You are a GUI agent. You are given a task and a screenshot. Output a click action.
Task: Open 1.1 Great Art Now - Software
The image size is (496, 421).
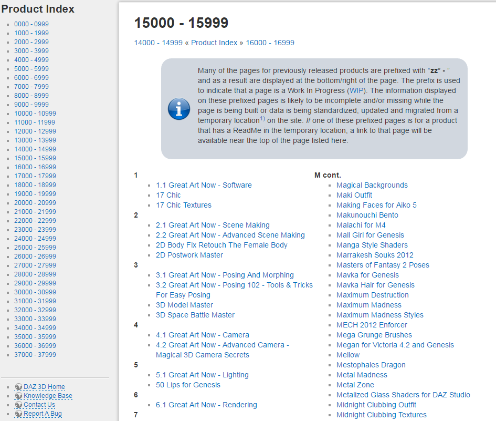pyautogui.click(x=204, y=185)
